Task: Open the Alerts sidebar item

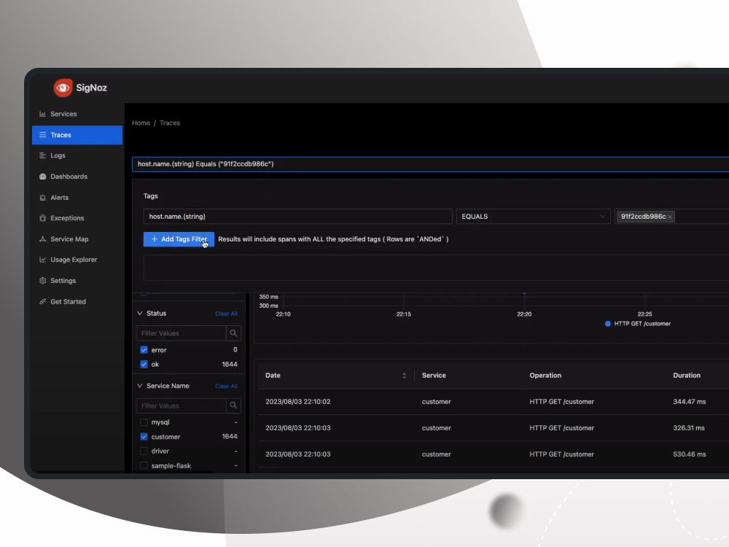Action: [x=77, y=197]
